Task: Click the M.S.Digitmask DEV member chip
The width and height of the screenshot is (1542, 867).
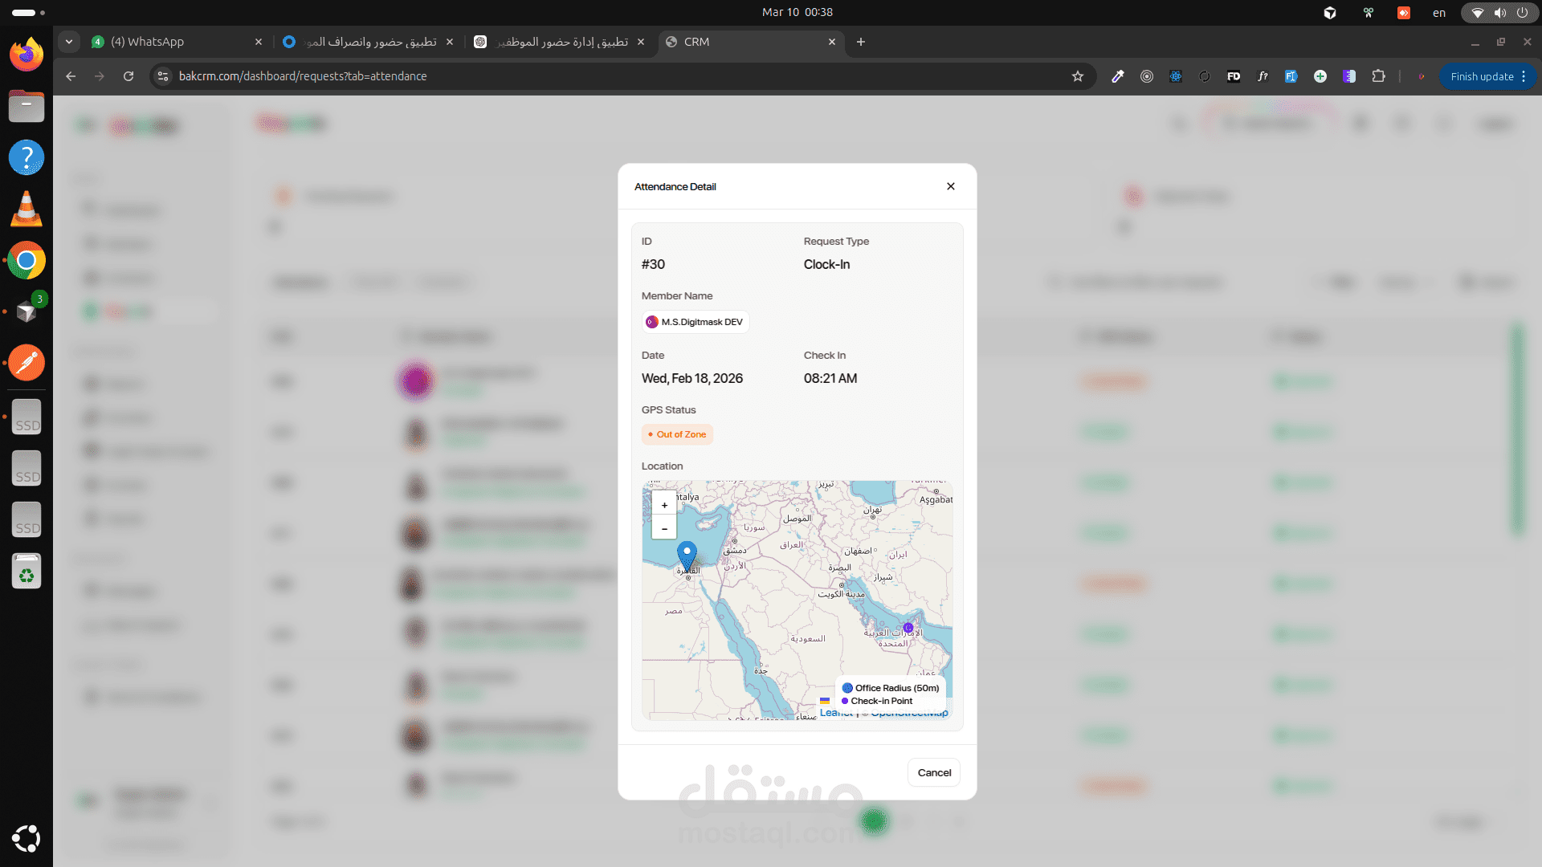Action: coord(696,322)
